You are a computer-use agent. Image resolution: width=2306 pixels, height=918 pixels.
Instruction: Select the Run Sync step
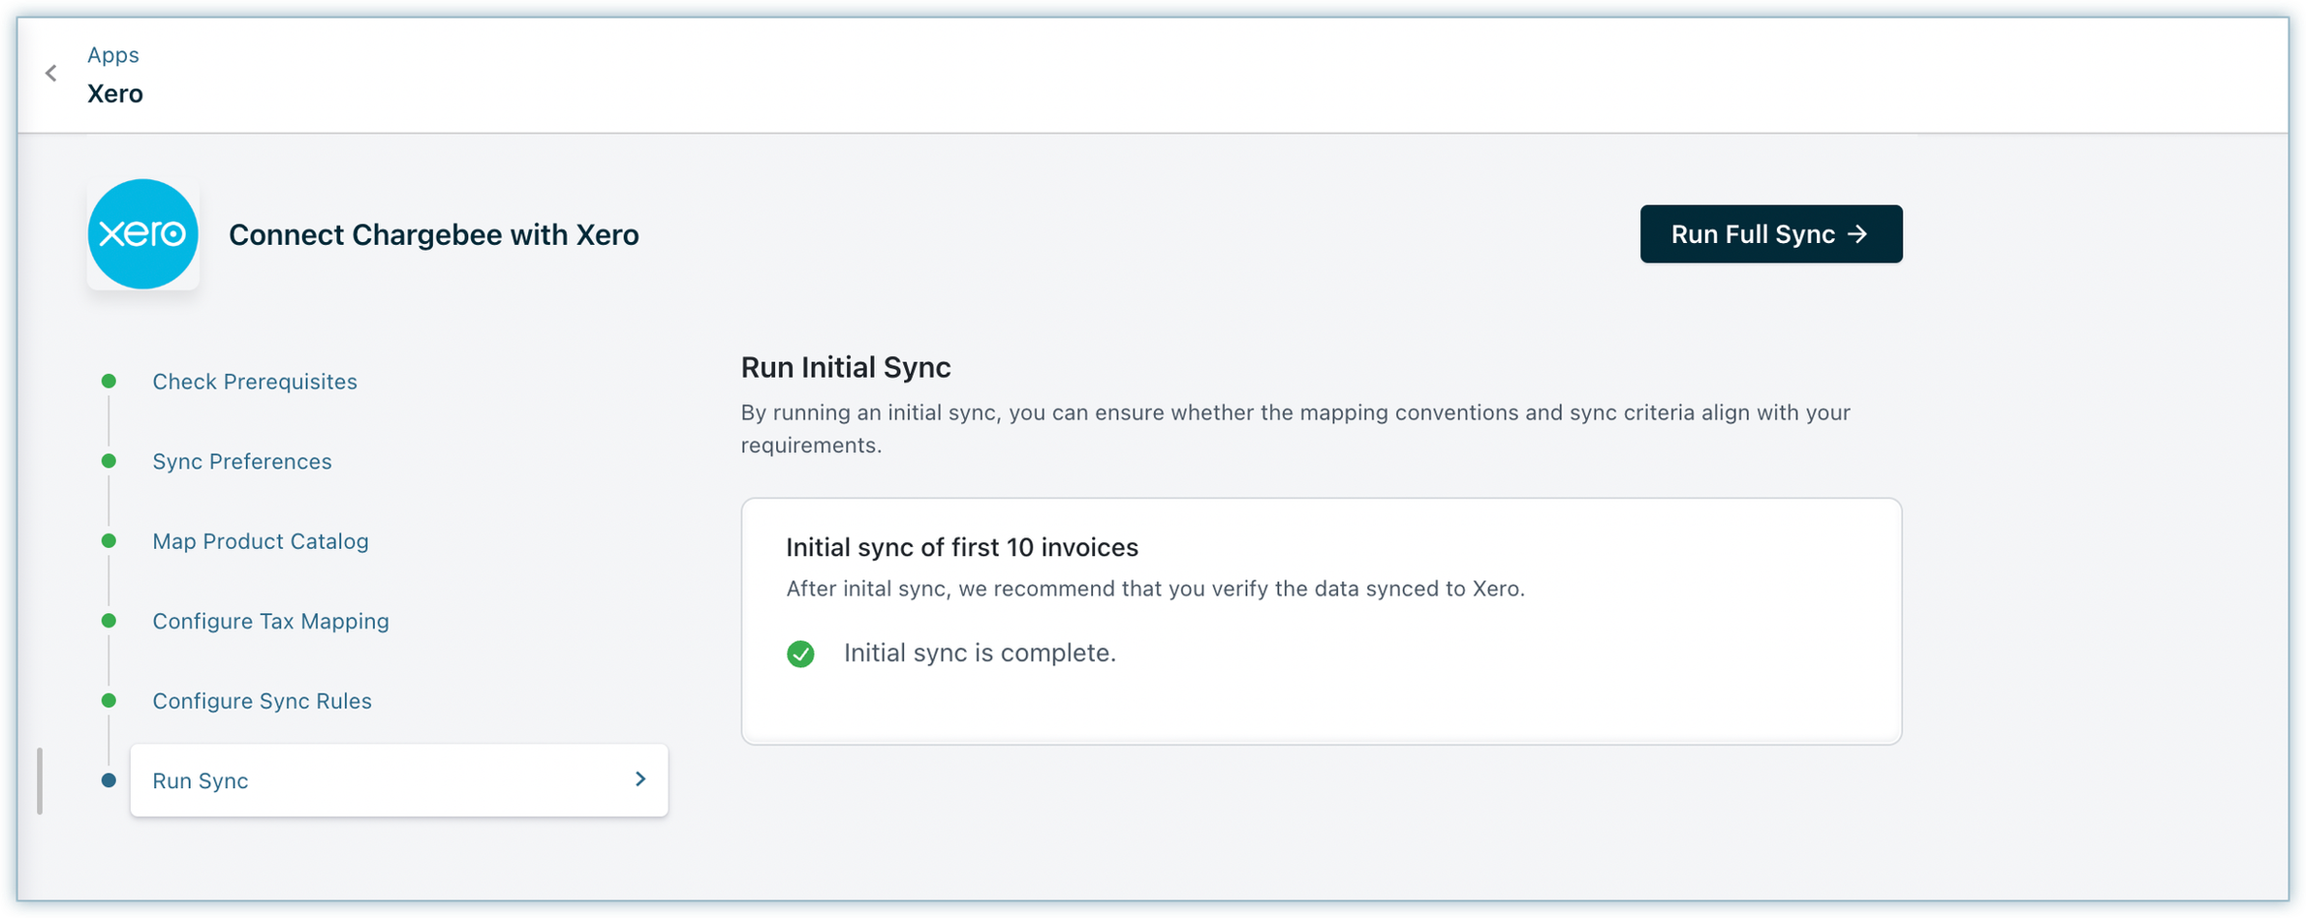(201, 781)
